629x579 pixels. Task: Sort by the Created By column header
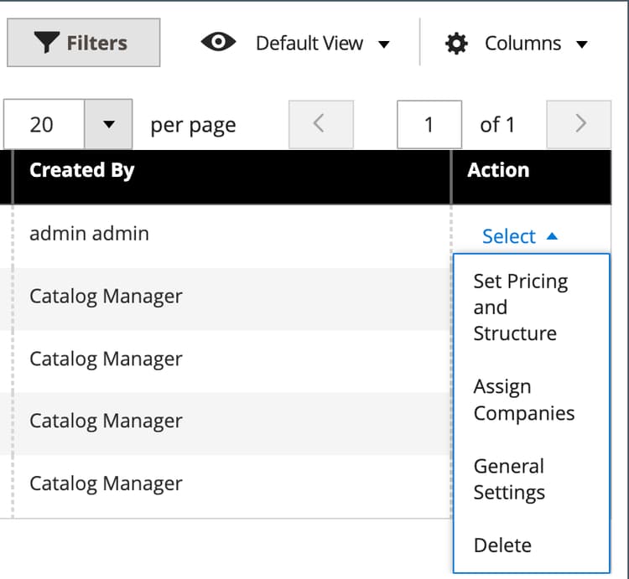(x=81, y=170)
